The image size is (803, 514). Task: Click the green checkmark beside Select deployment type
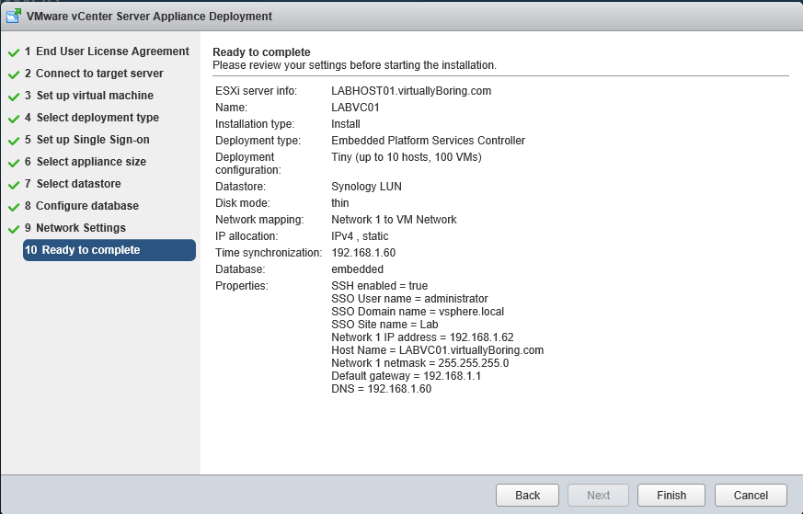pos(14,119)
